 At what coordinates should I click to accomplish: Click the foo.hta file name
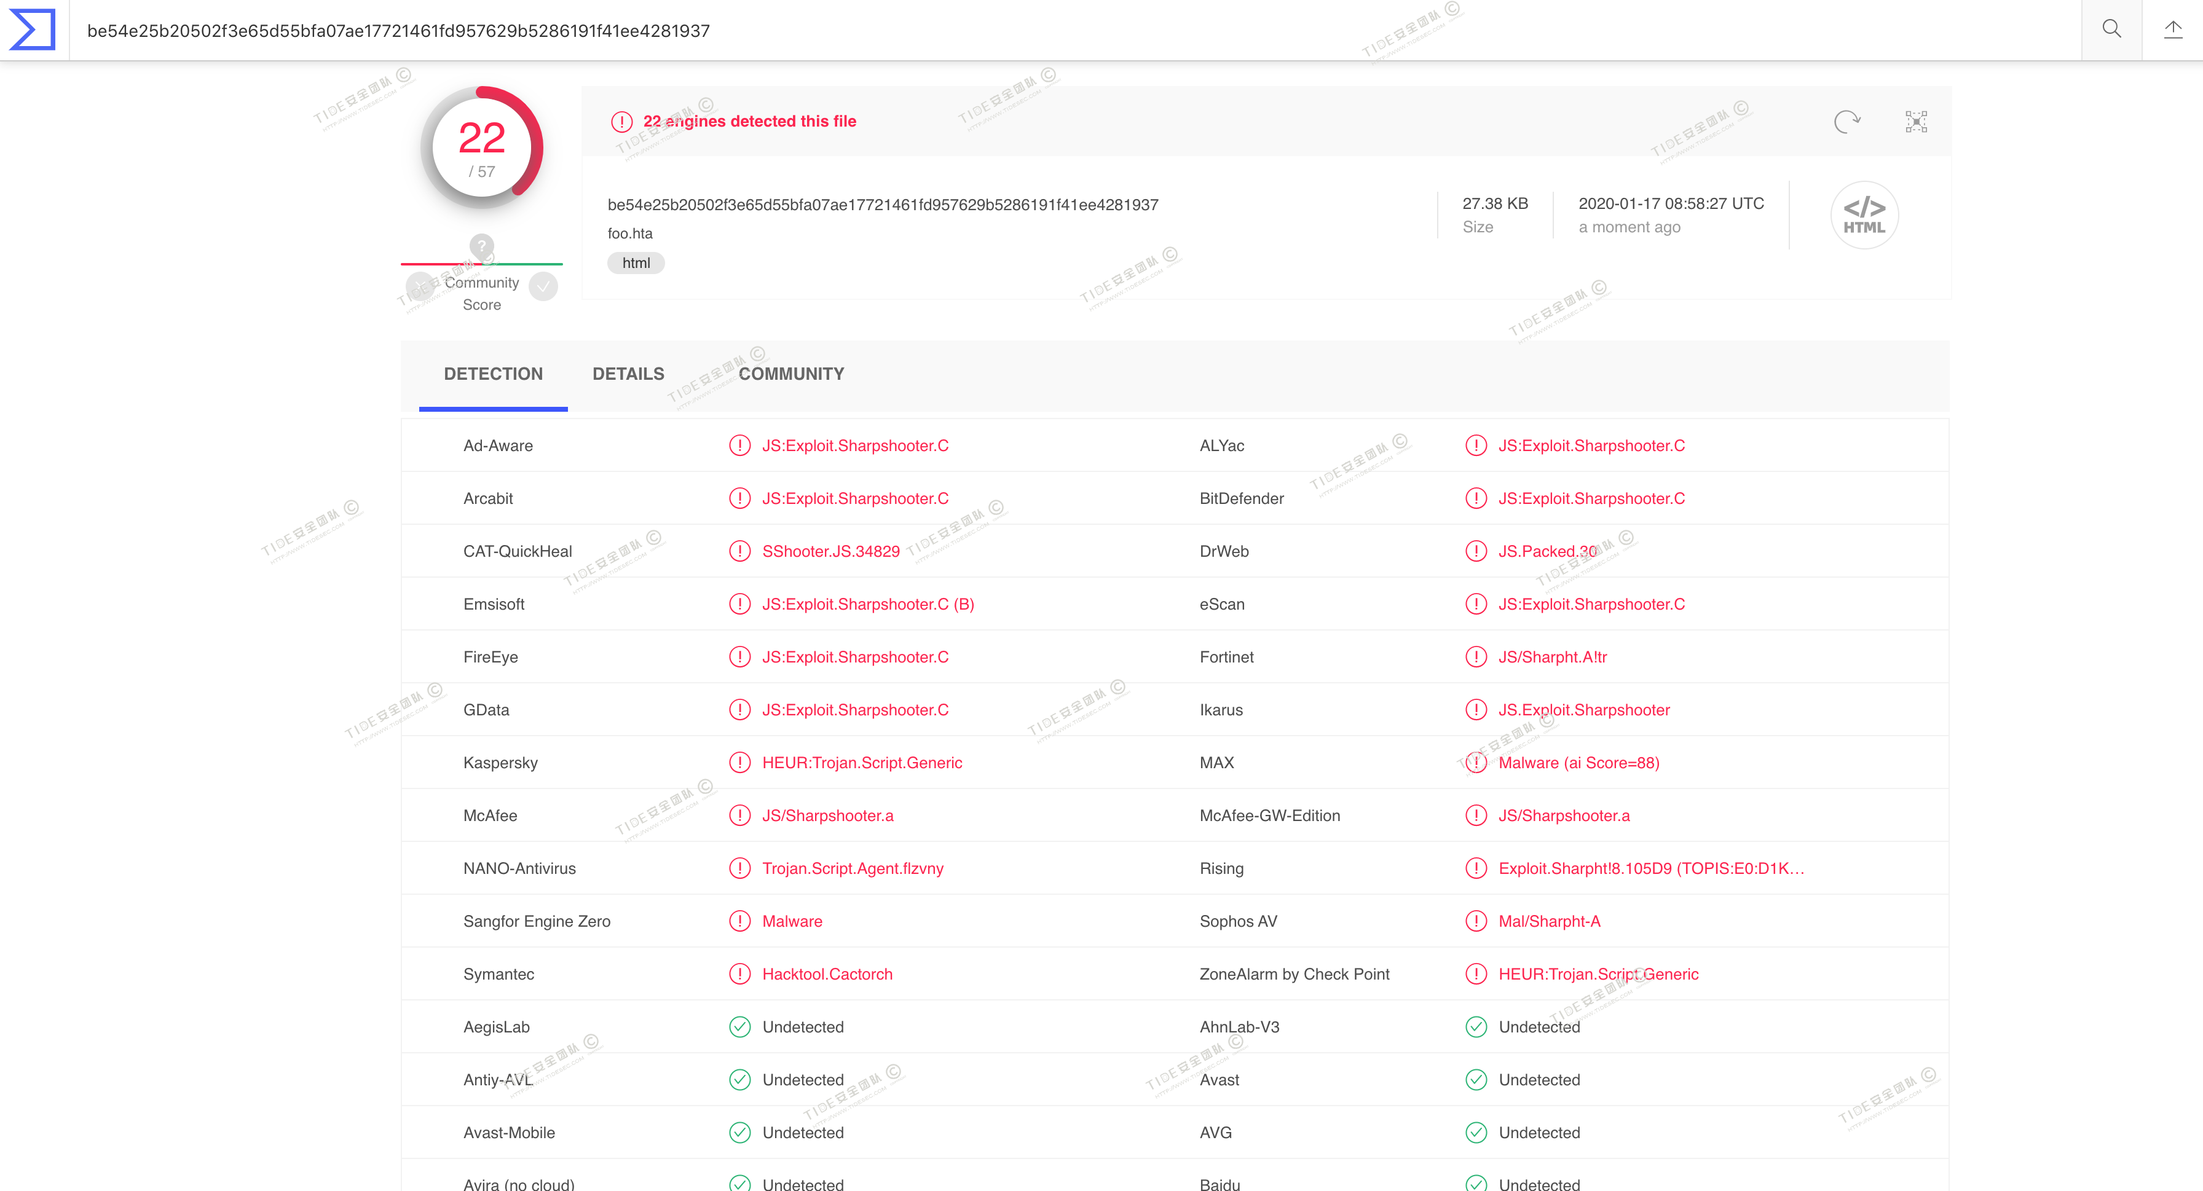point(629,234)
